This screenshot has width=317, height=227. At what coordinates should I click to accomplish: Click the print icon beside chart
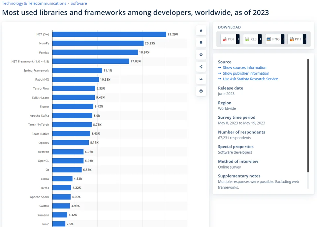[x=201, y=91]
